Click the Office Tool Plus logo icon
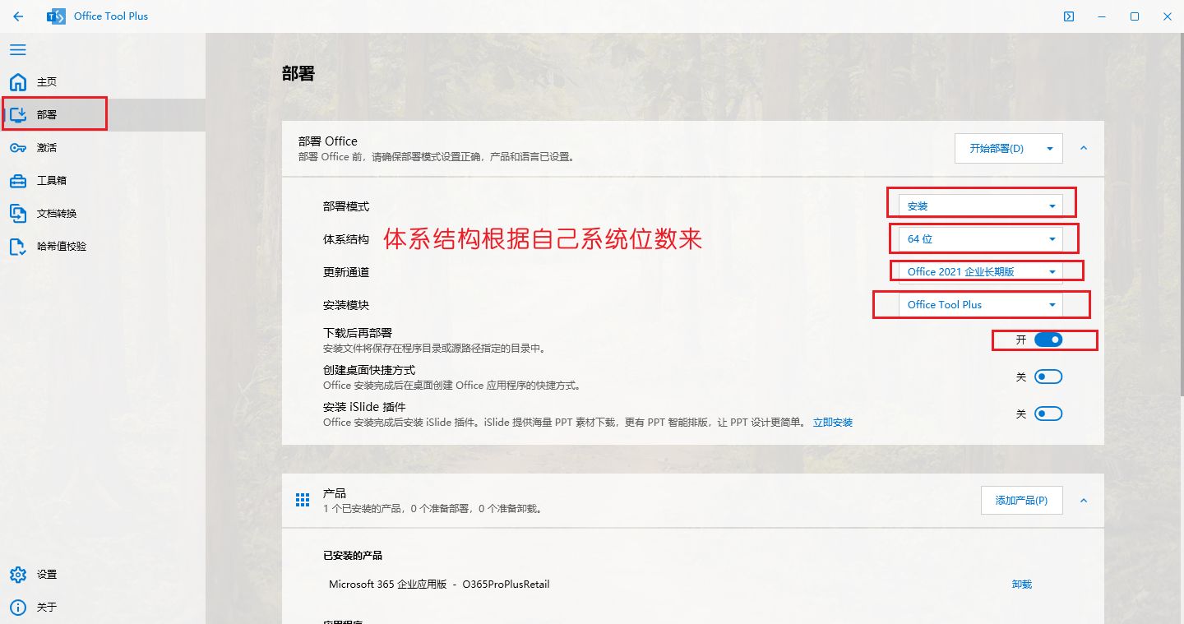This screenshot has height=624, width=1184. tap(56, 16)
